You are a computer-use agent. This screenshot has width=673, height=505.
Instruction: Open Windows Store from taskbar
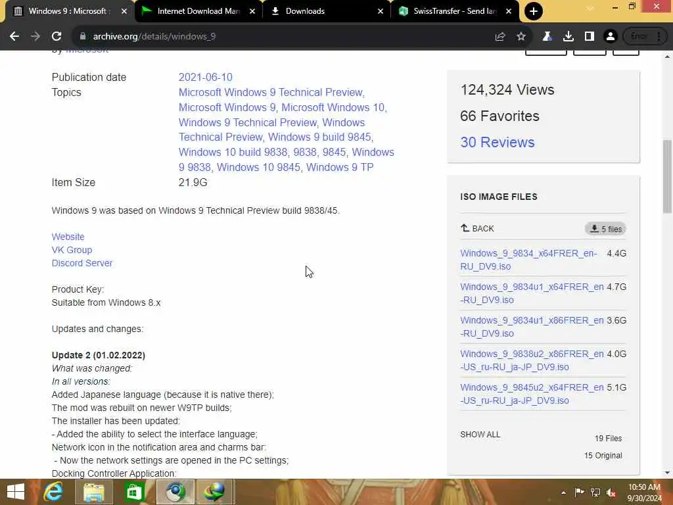134,492
